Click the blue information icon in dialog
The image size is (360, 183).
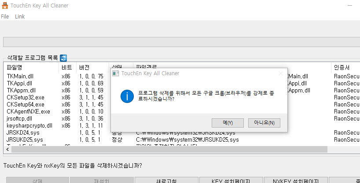coord(127,96)
